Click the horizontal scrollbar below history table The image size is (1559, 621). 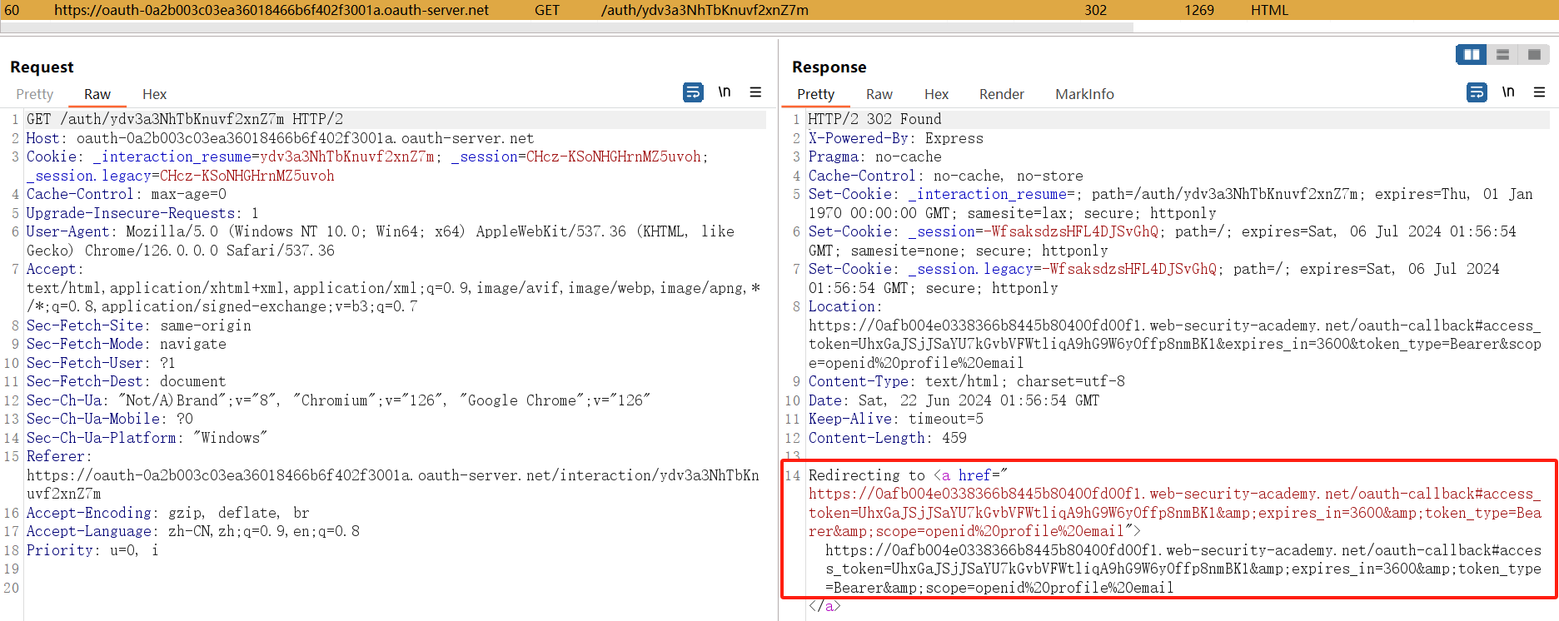(566, 27)
